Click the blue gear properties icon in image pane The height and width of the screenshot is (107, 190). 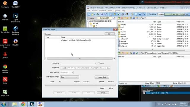pyautogui.click(x=134, y=18)
